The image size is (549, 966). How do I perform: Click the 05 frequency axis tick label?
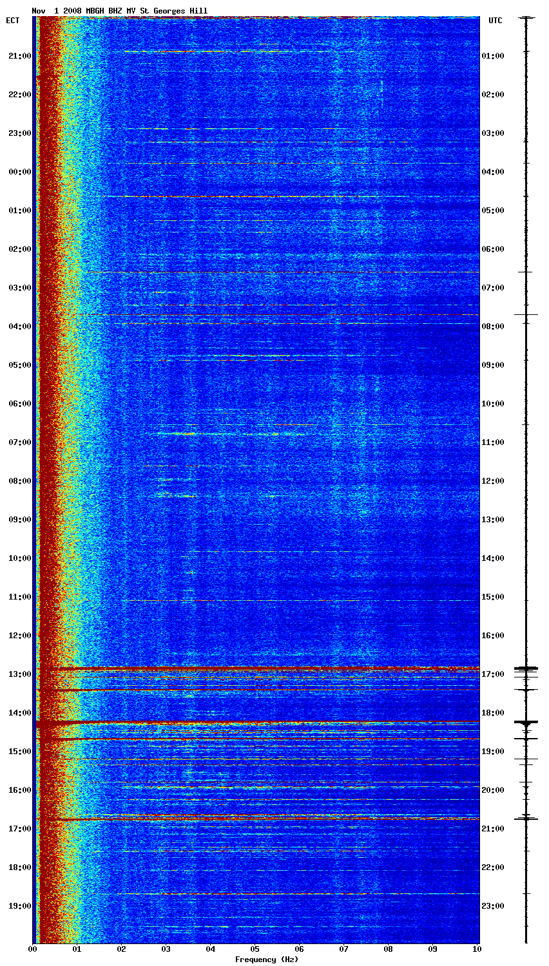255,949
